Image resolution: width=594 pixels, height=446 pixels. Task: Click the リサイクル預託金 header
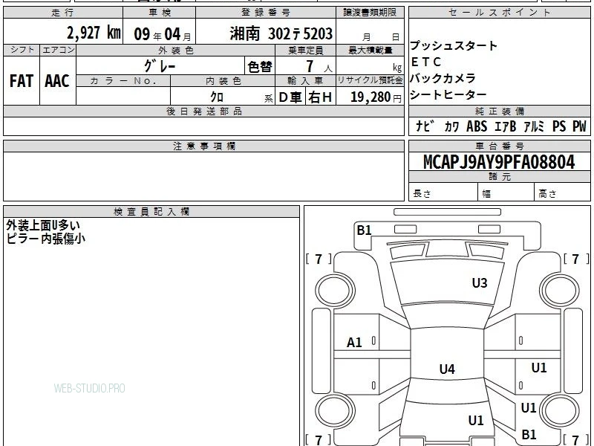[x=370, y=80]
